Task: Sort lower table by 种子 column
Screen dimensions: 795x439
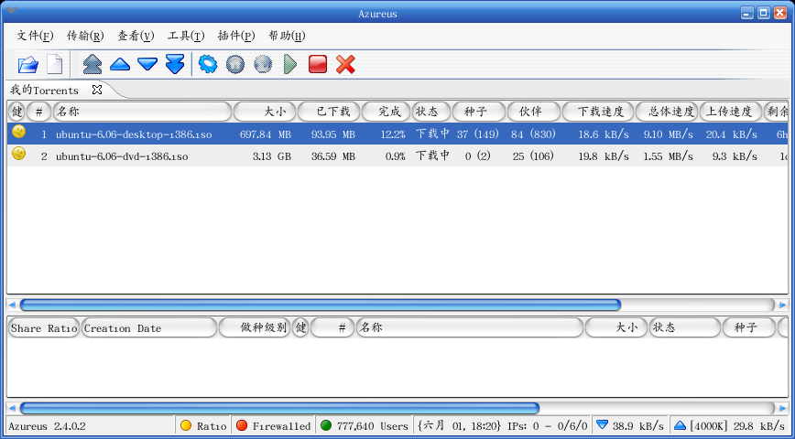Action: point(749,328)
